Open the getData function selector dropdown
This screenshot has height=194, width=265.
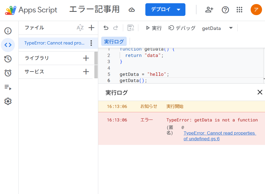pyautogui.click(x=230, y=28)
